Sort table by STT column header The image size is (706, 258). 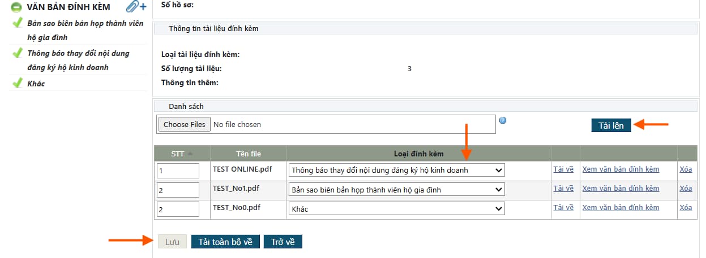pyautogui.click(x=182, y=154)
